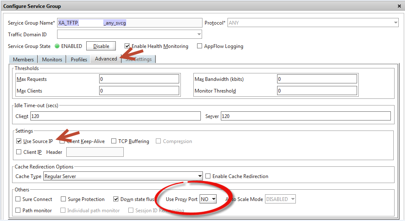Tick the Path monitor checkbox
This screenshot has height=221, width=405.
[x=18, y=211]
